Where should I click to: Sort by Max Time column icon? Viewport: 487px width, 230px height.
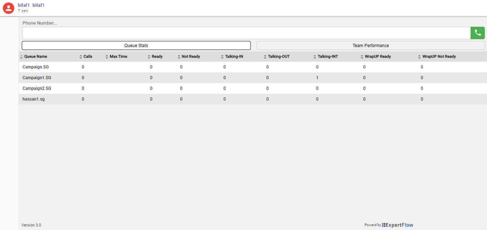[x=107, y=57]
